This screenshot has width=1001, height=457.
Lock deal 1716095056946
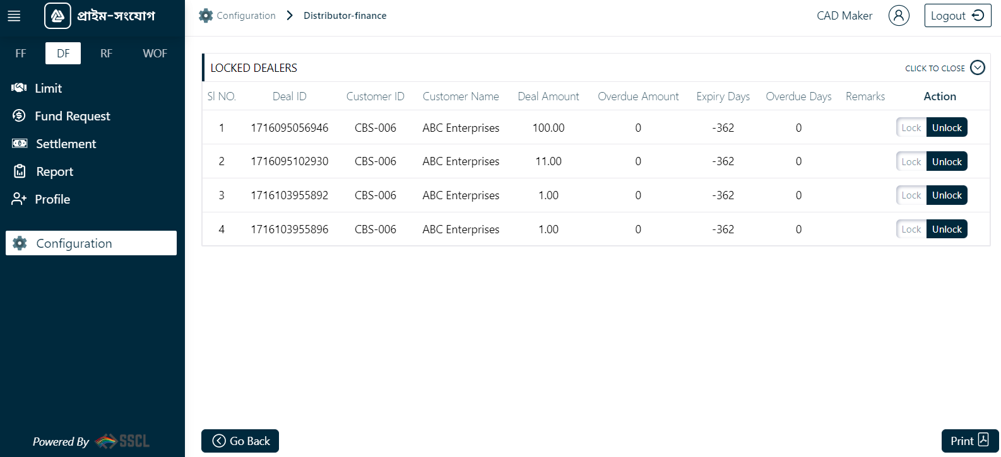(x=911, y=127)
